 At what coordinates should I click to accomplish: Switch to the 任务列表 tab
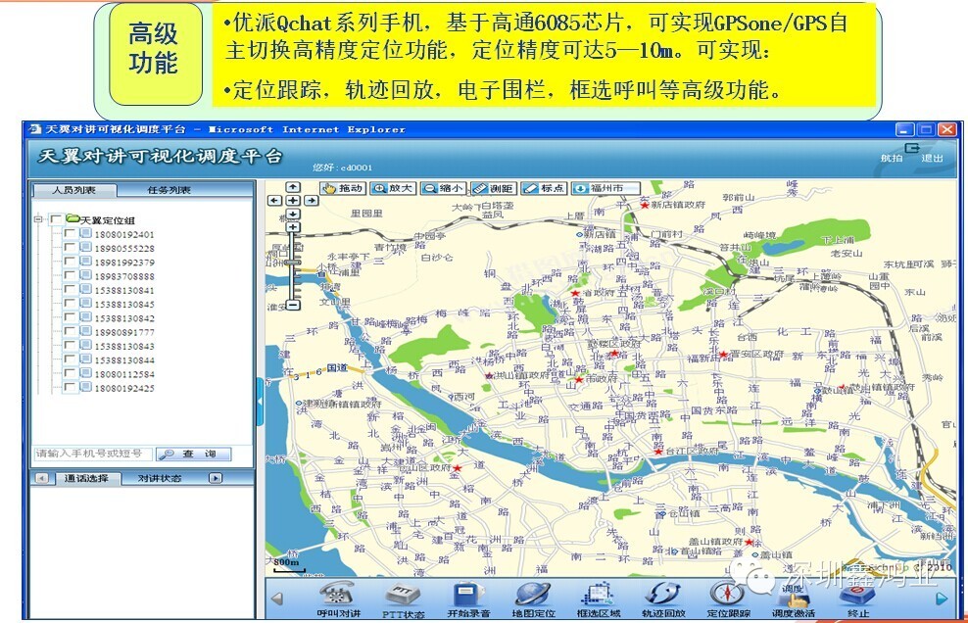[169, 190]
